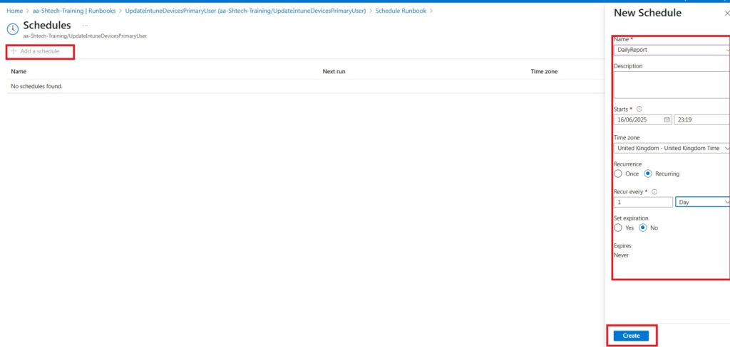Select the Once recurrence option
Viewport: 730px width, 347px height.
[618, 173]
